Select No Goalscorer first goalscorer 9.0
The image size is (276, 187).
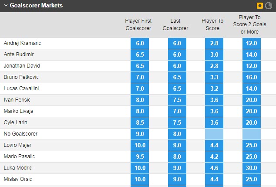point(140,134)
